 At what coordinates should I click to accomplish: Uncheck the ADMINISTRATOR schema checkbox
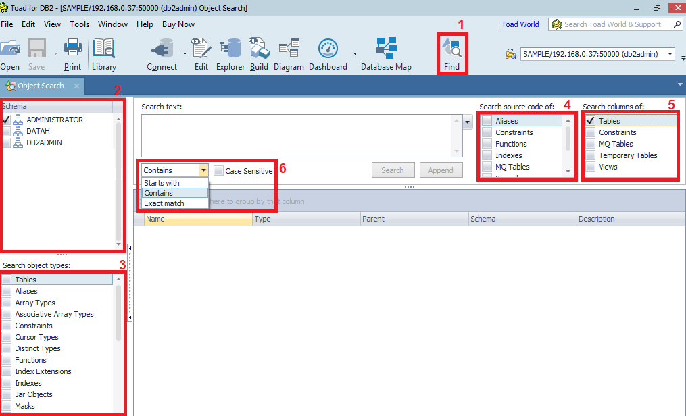click(7, 120)
